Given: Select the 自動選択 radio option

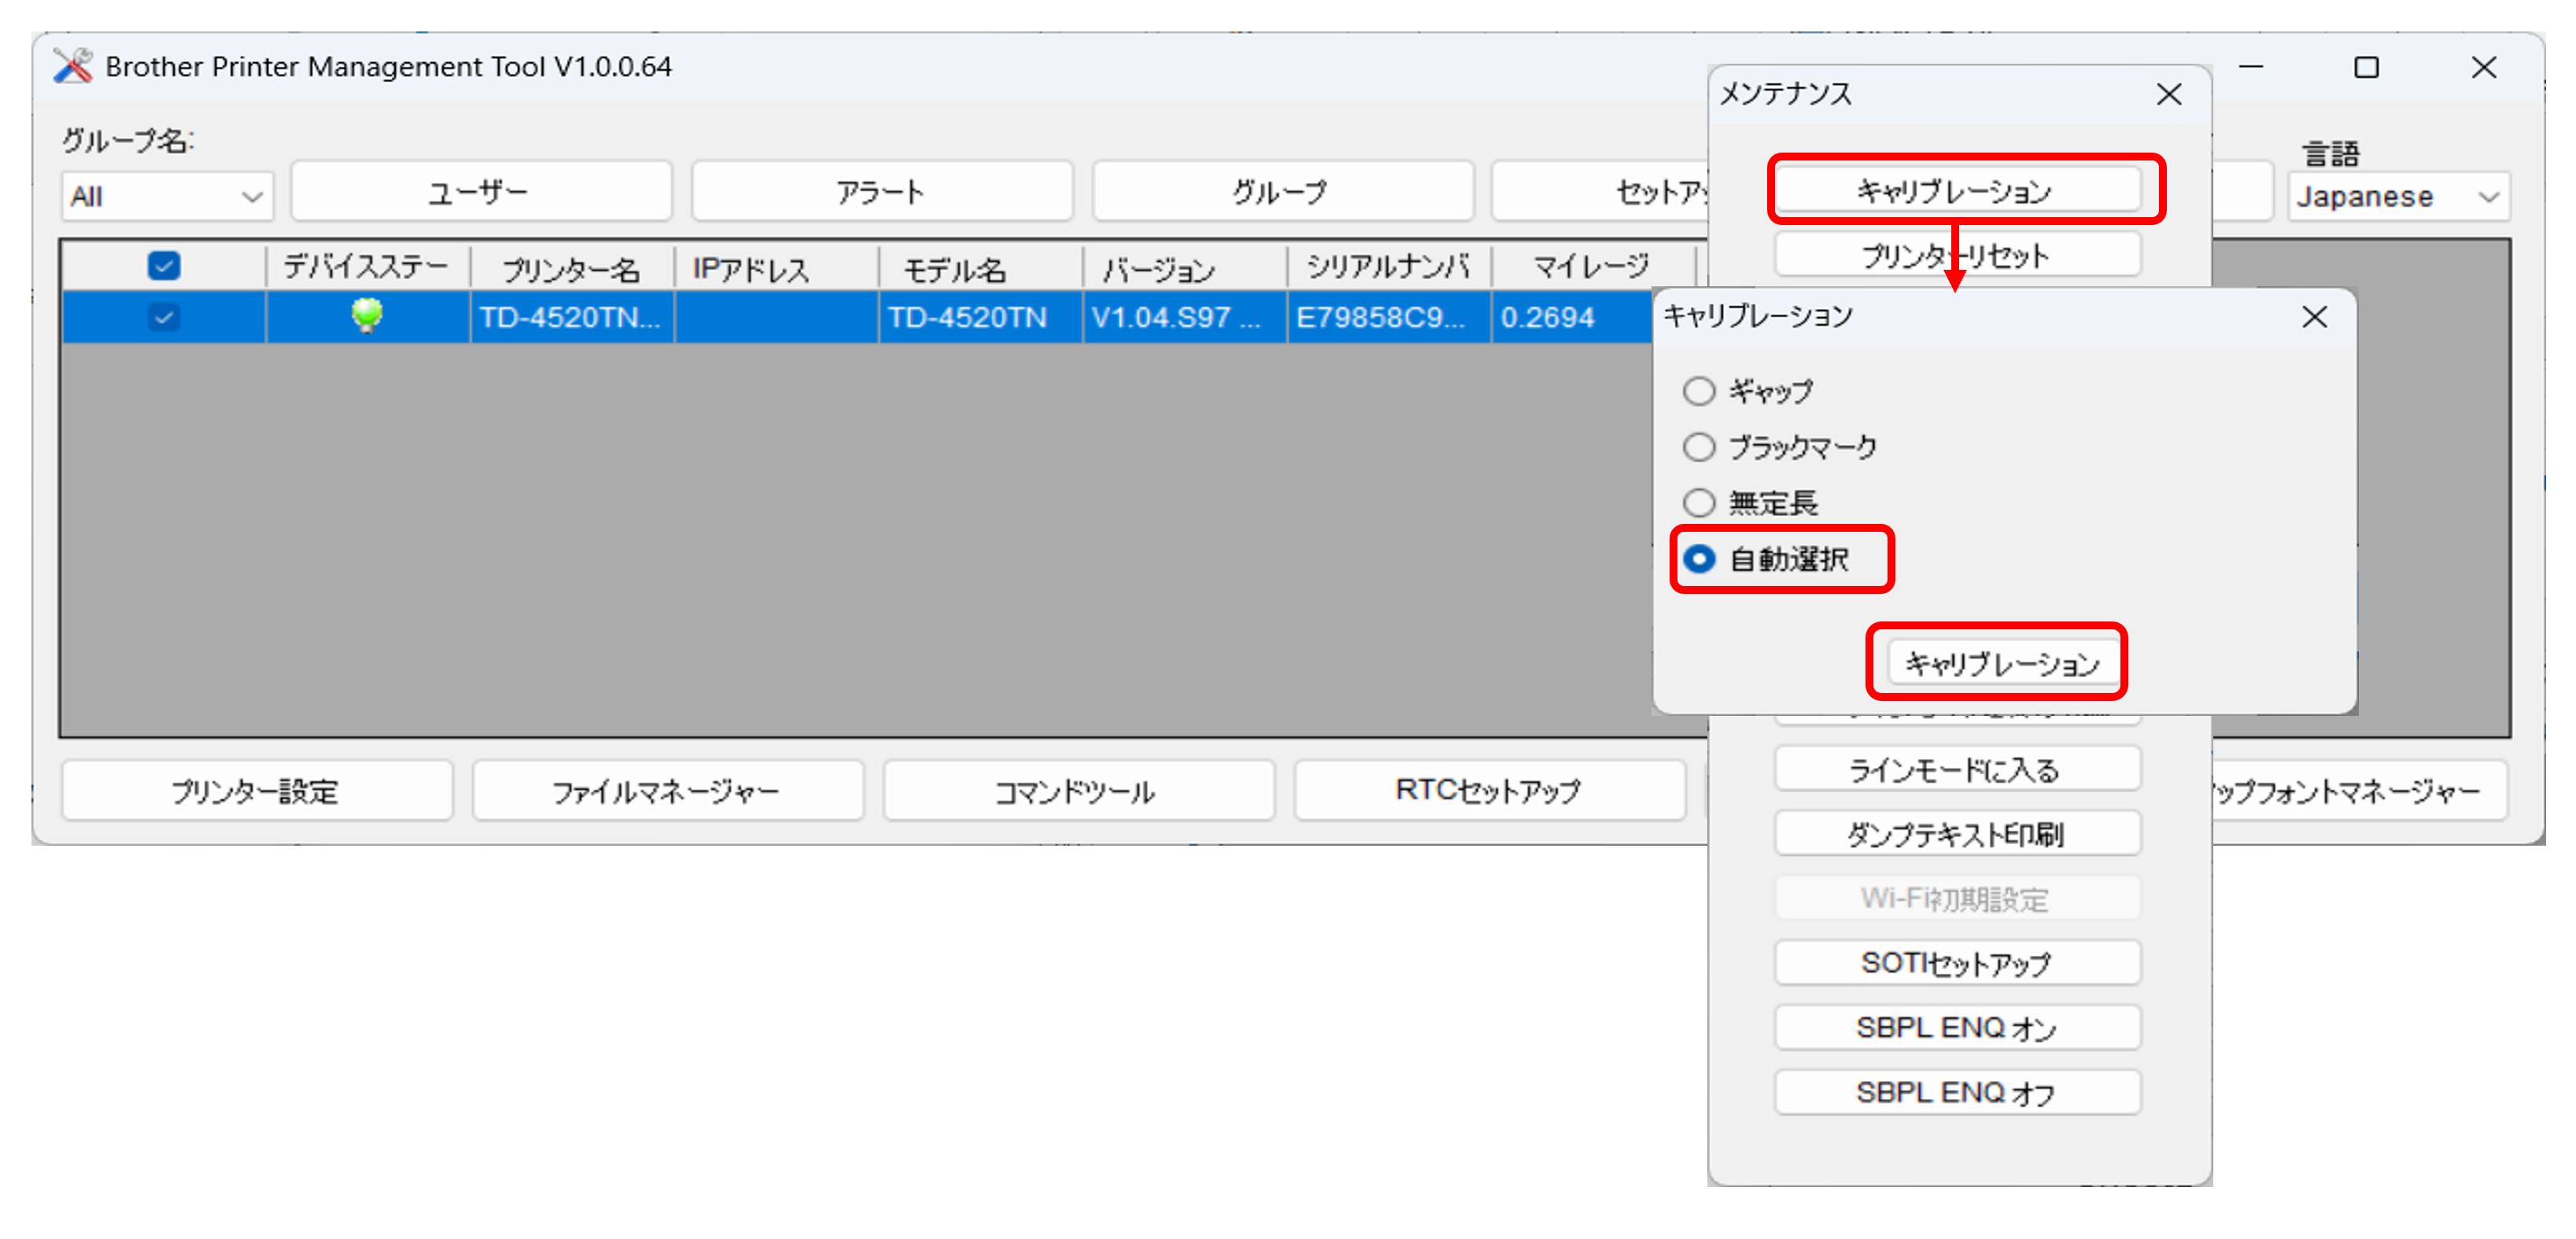Looking at the screenshot, I should click(x=1699, y=559).
